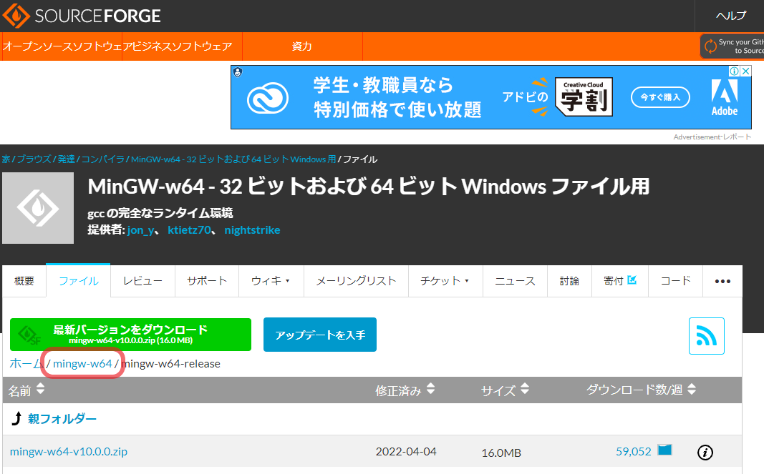Open ktietz70's profile link

click(x=189, y=229)
